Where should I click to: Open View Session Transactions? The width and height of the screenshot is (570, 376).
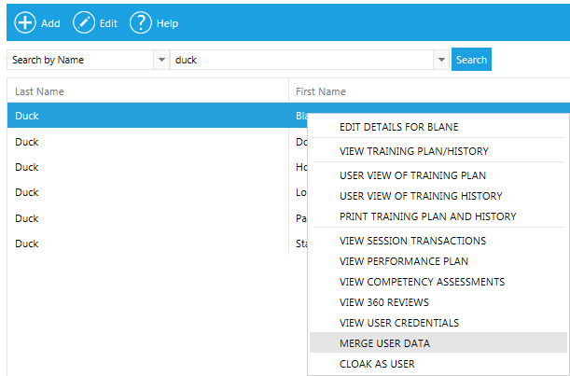412,241
